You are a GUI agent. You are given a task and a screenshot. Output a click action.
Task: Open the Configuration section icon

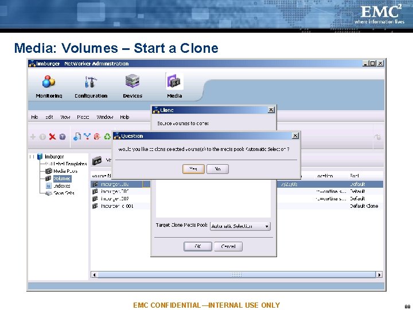[91, 82]
